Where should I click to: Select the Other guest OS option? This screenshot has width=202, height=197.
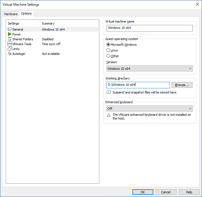coord(108,56)
